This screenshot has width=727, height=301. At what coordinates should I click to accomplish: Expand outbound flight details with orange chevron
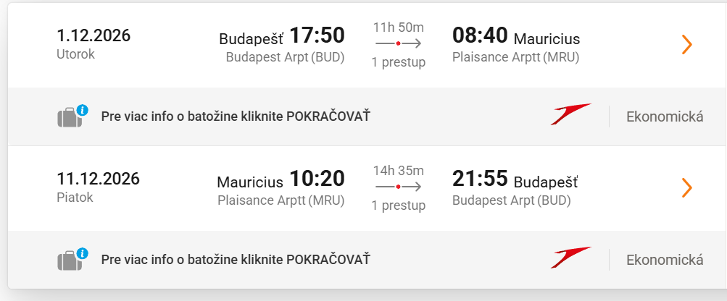tap(687, 45)
